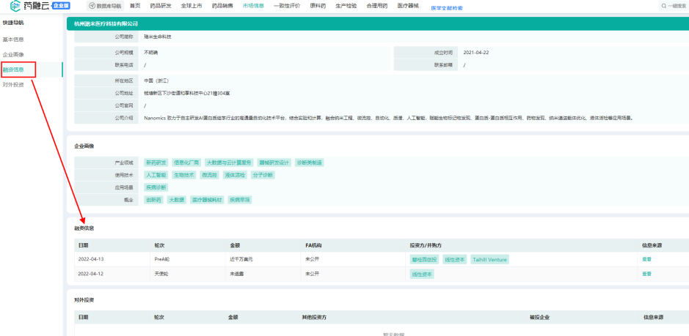
Task: Open 医疗器械 menu item
Action: pos(408,6)
